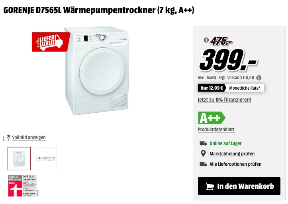Check Marktabholung prüfen availability
288x204 pixels.
tap(232, 154)
